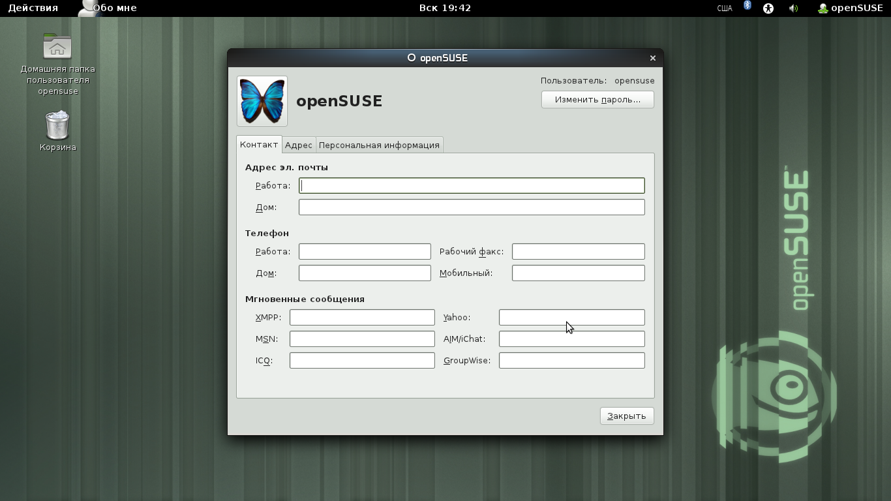Open the Персональная информация tab
This screenshot has width=891, height=501.
point(379,145)
